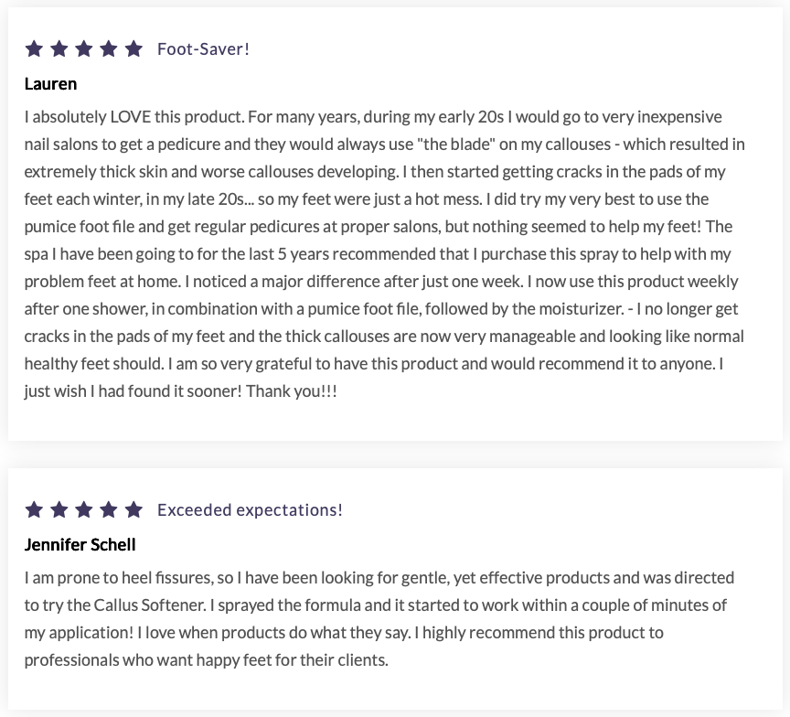Click the capitalized word LOVE in Lauren's review
Screen dimensions: 790x717
131,117
